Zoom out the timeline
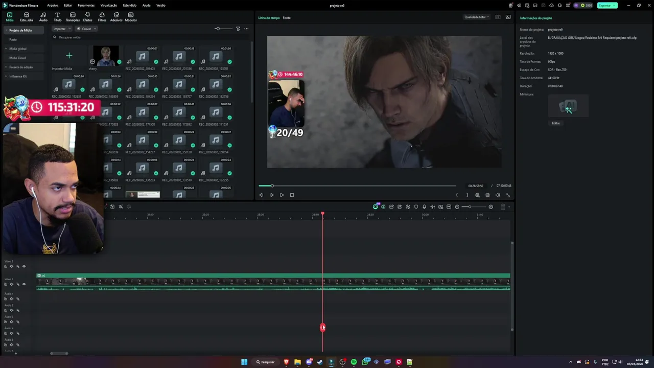Viewport: 654px width, 368px height. 457,207
